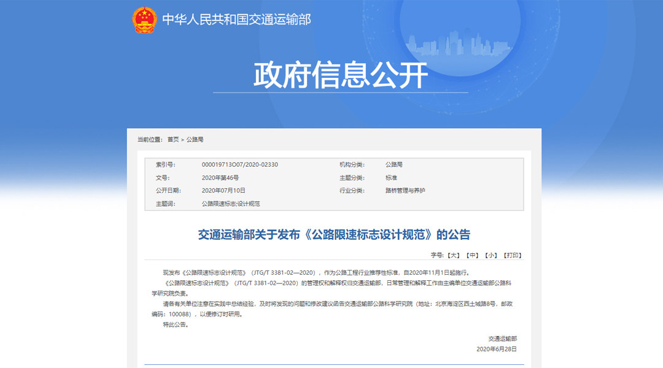This screenshot has width=663, height=368.
Task: Open the 中华人民共和国交通运输部 site title
Action: tap(236, 20)
